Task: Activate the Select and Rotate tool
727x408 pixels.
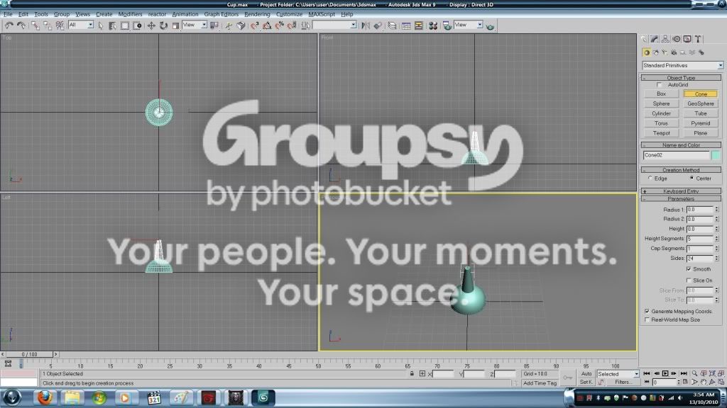Action: coord(163,26)
